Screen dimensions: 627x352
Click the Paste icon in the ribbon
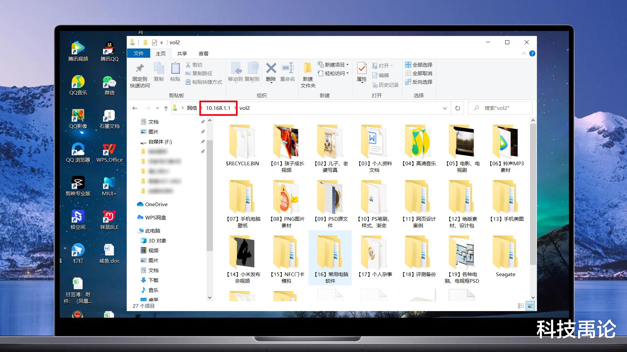(x=175, y=68)
